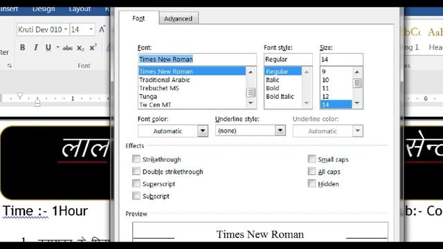Enable the Subscript checkbox

coord(136,195)
